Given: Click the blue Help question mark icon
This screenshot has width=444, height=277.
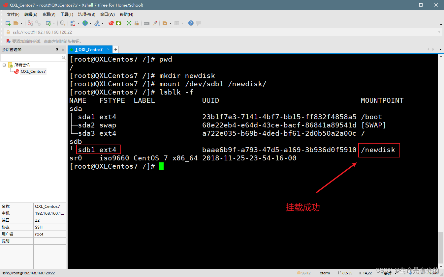Looking at the screenshot, I should [191, 23].
